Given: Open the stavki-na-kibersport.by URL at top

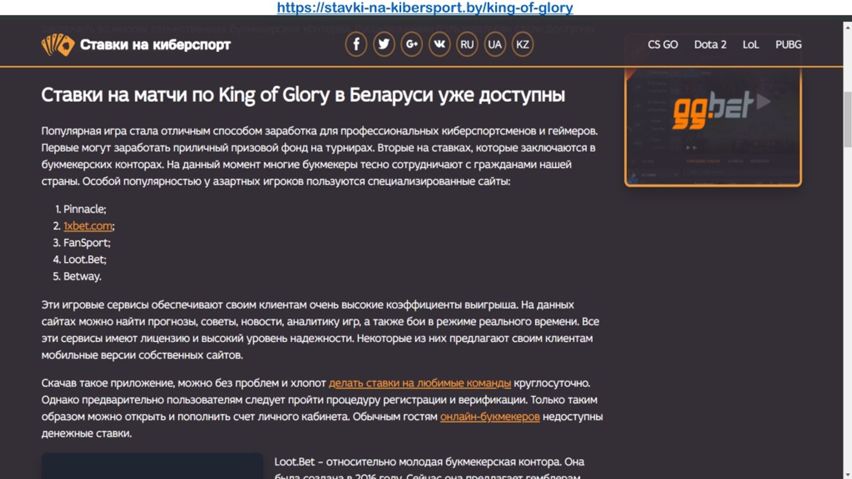Looking at the screenshot, I should 425,7.
